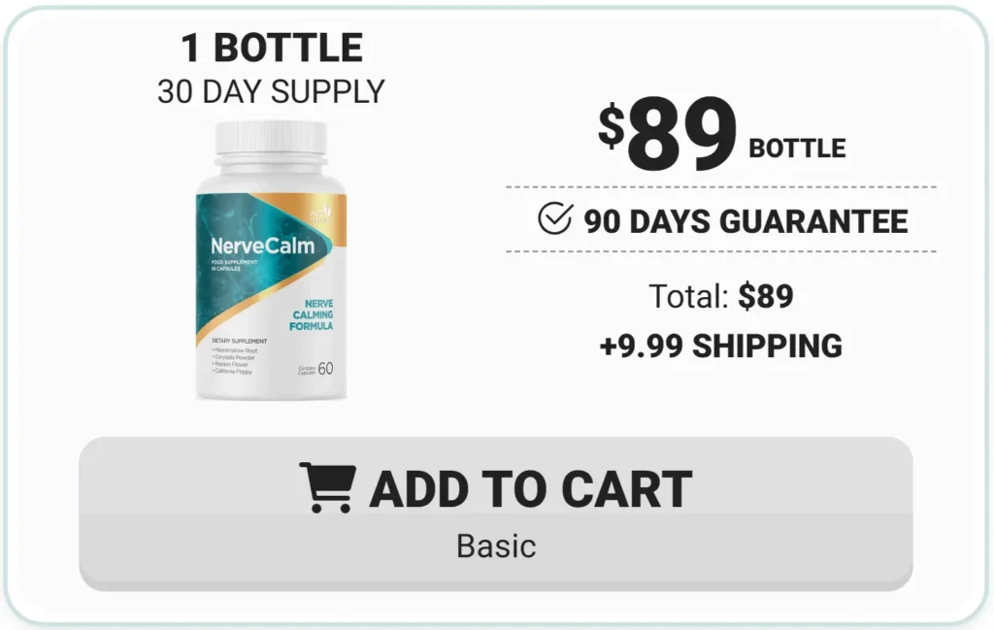Click the 30 DAY SUPPLY text
Screen dimensions: 994x630
point(272,92)
